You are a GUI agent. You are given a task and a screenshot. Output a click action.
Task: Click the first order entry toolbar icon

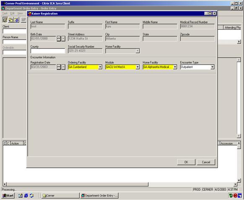tap(5, 20)
